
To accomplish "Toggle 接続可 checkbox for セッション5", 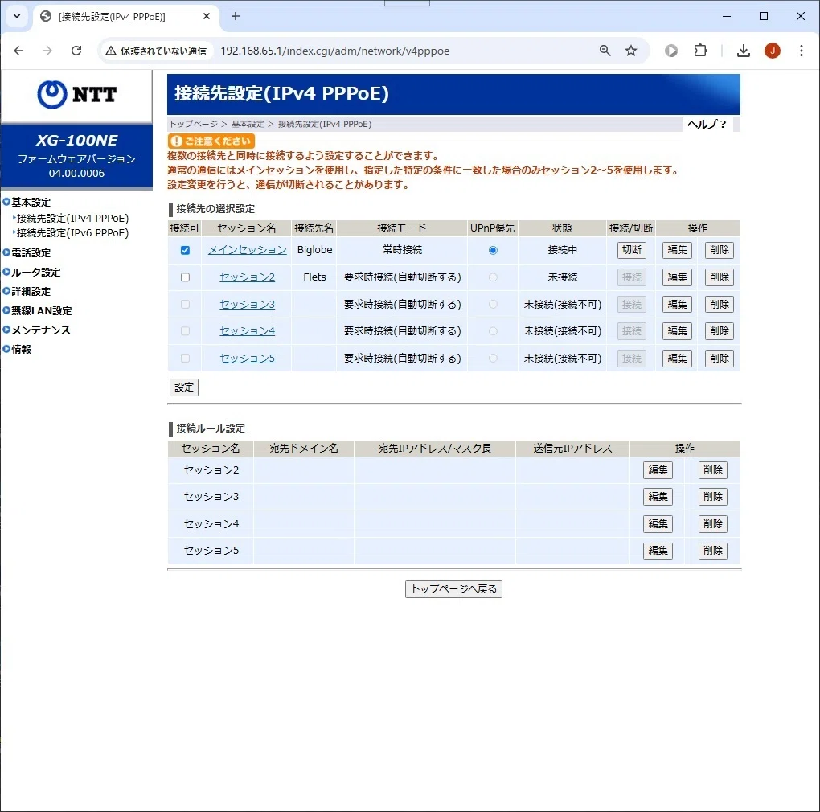I will (x=185, y=358).
